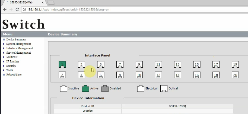The width and height of the screenshot is (248, 114).
Task: Click port 14 icon
Action: (x=177, y=75)
